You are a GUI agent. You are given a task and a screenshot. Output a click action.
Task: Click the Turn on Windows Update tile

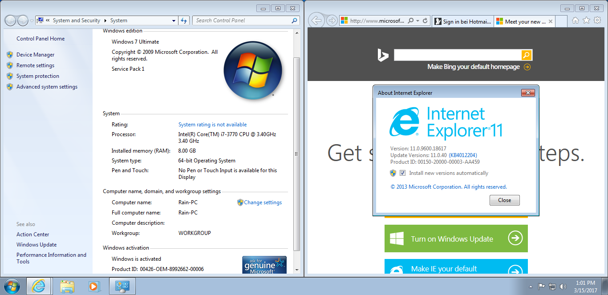click(x=456, y=238)
